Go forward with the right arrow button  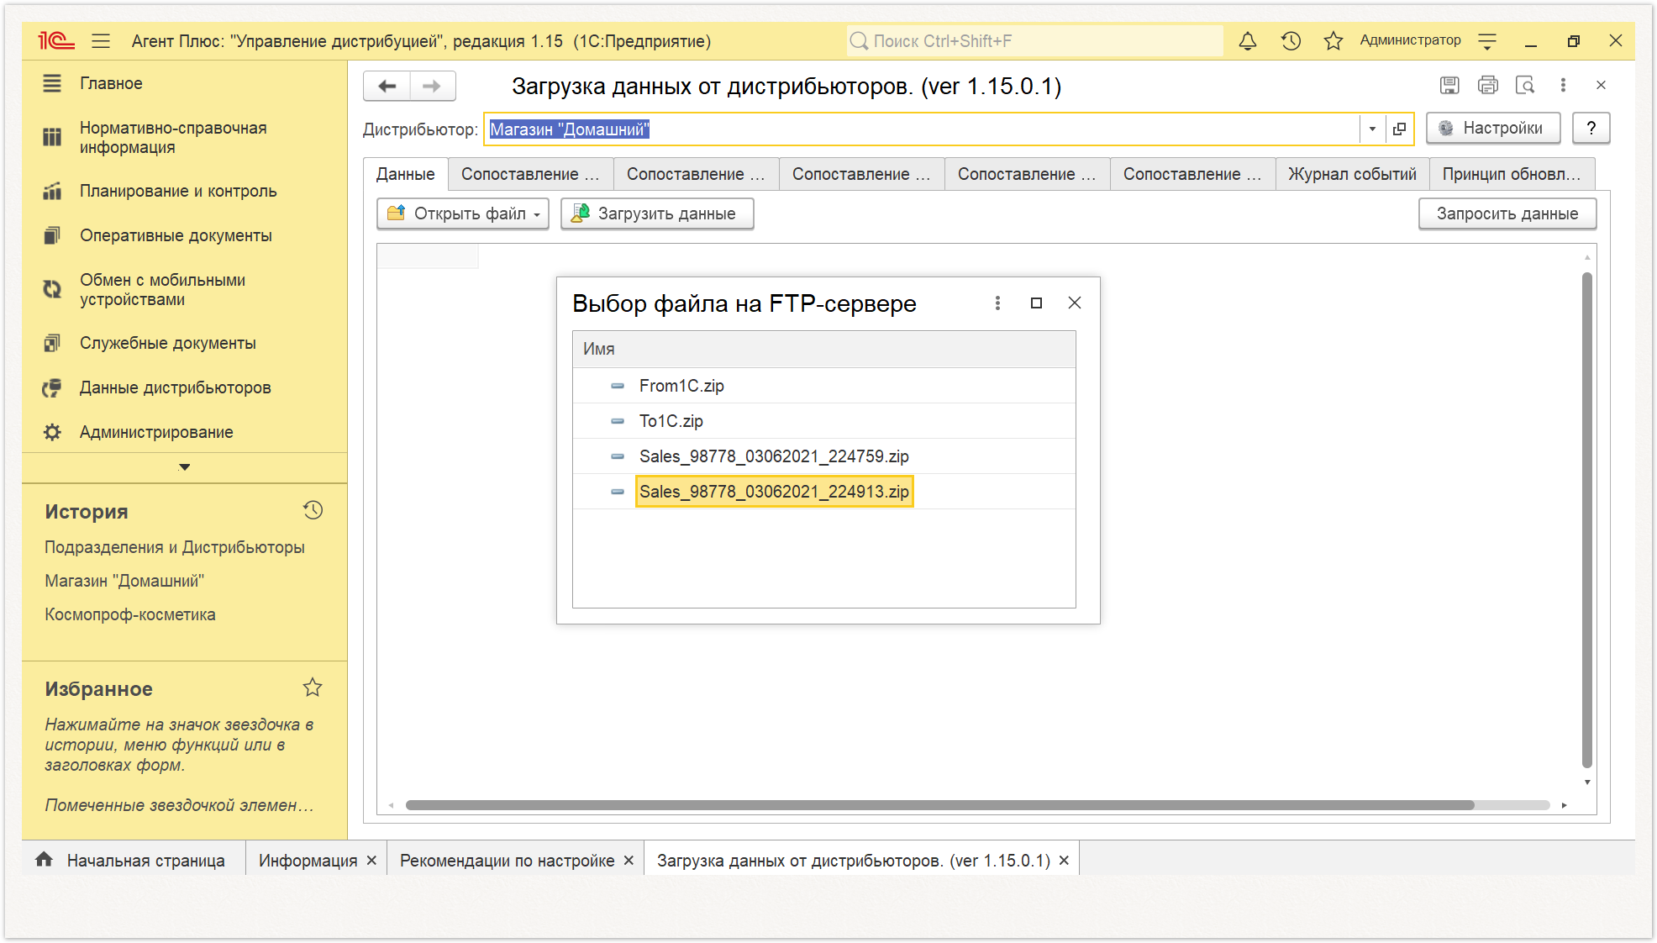coord(432,86)
